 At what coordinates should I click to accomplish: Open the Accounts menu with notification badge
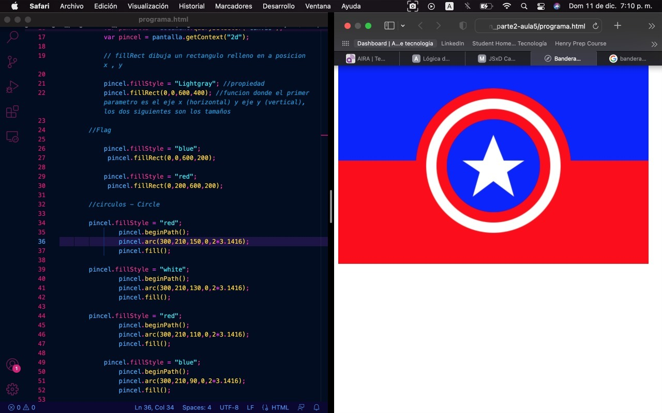tap(12, 365)
